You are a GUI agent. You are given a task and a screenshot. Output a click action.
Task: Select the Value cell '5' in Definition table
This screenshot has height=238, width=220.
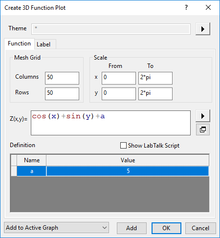coord(128,171)
